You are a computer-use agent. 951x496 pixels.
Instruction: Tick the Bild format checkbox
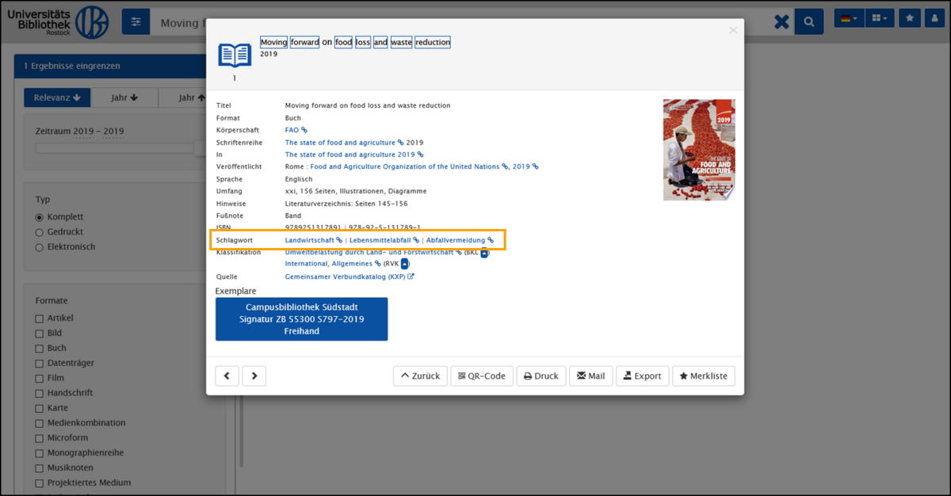(x=40, y=334)
